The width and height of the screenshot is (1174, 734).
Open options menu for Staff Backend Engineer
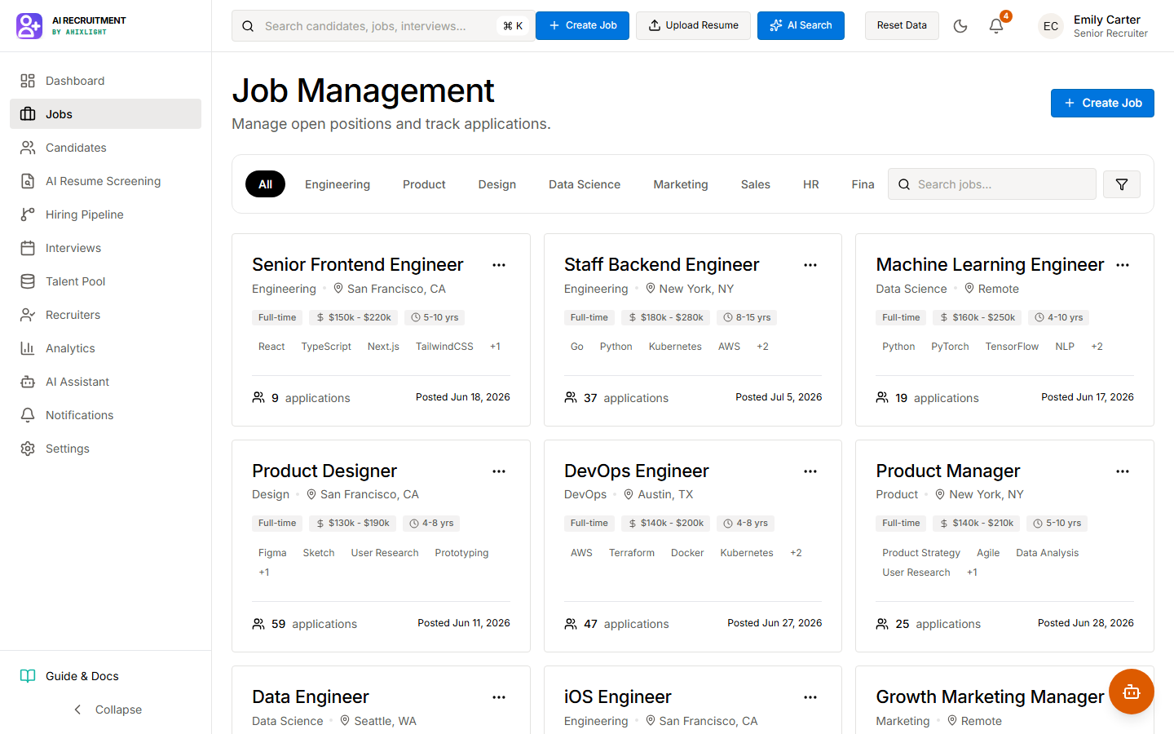(x=810, y=265)
